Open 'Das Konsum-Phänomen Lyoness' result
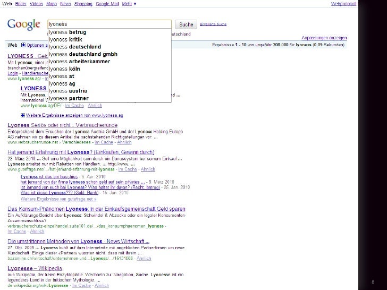Image resolution: width=387 pixels, height=290 pixels. [96, 209]
